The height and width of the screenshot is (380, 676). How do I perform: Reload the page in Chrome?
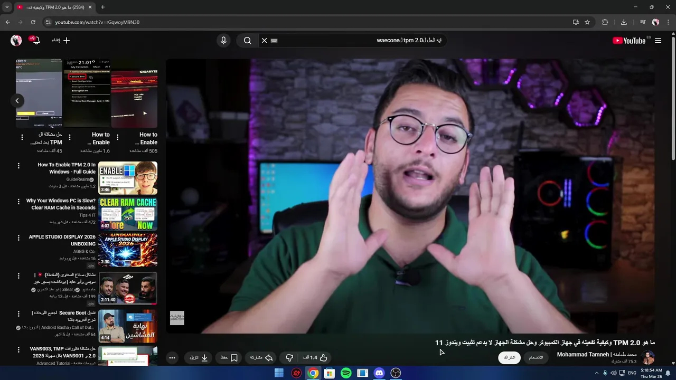[x=33, y=22]
